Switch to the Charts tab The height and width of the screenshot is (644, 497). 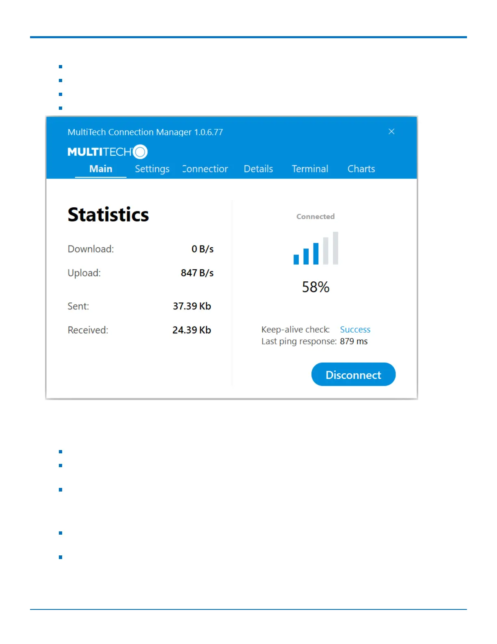click(361, 169)
